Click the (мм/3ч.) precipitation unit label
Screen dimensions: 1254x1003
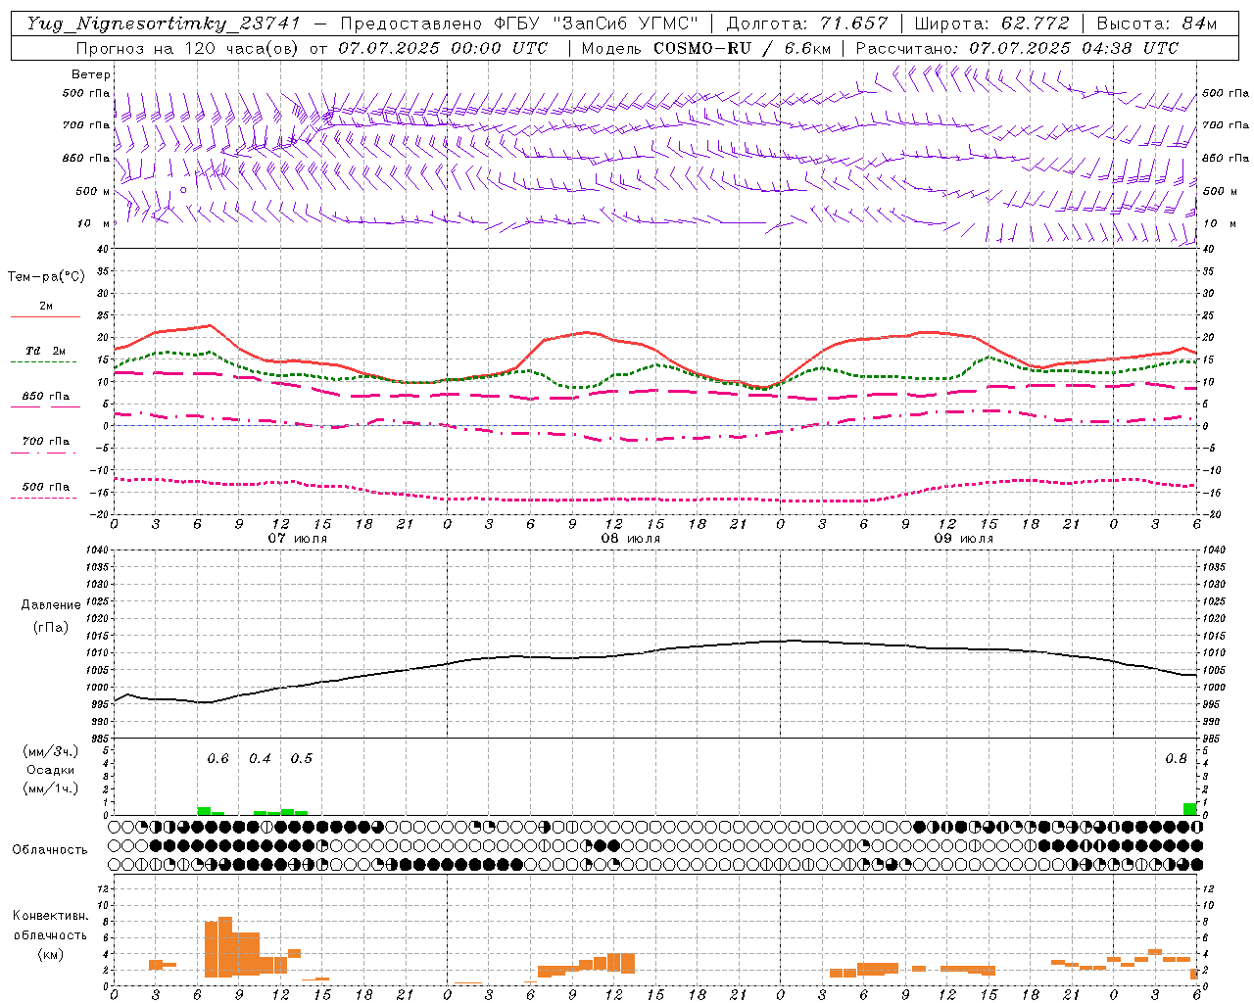[x=51, y=751]
